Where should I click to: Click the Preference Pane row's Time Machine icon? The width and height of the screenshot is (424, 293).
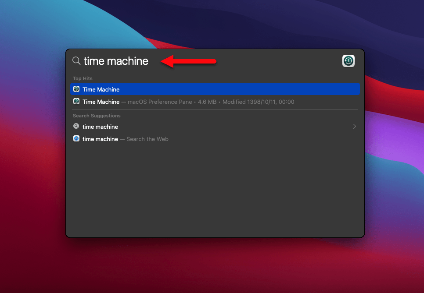point(76,102)
